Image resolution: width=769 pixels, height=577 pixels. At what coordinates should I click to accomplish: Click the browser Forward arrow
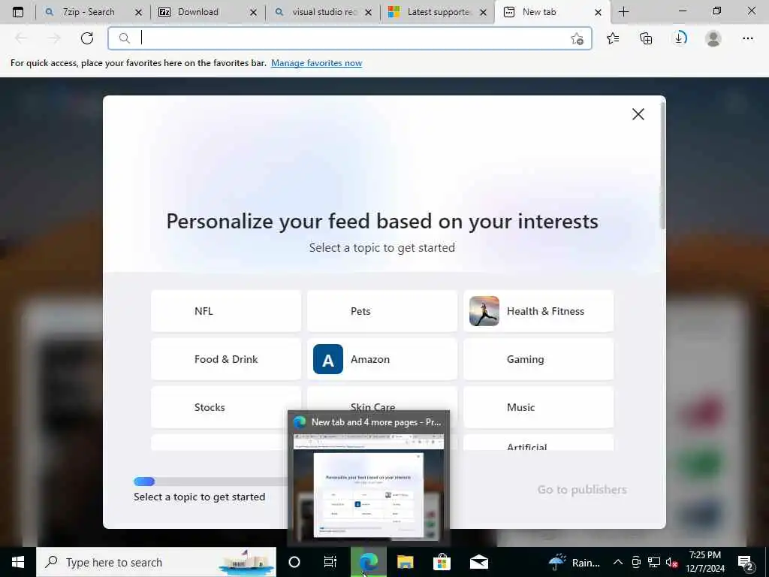tap(54, 38)
